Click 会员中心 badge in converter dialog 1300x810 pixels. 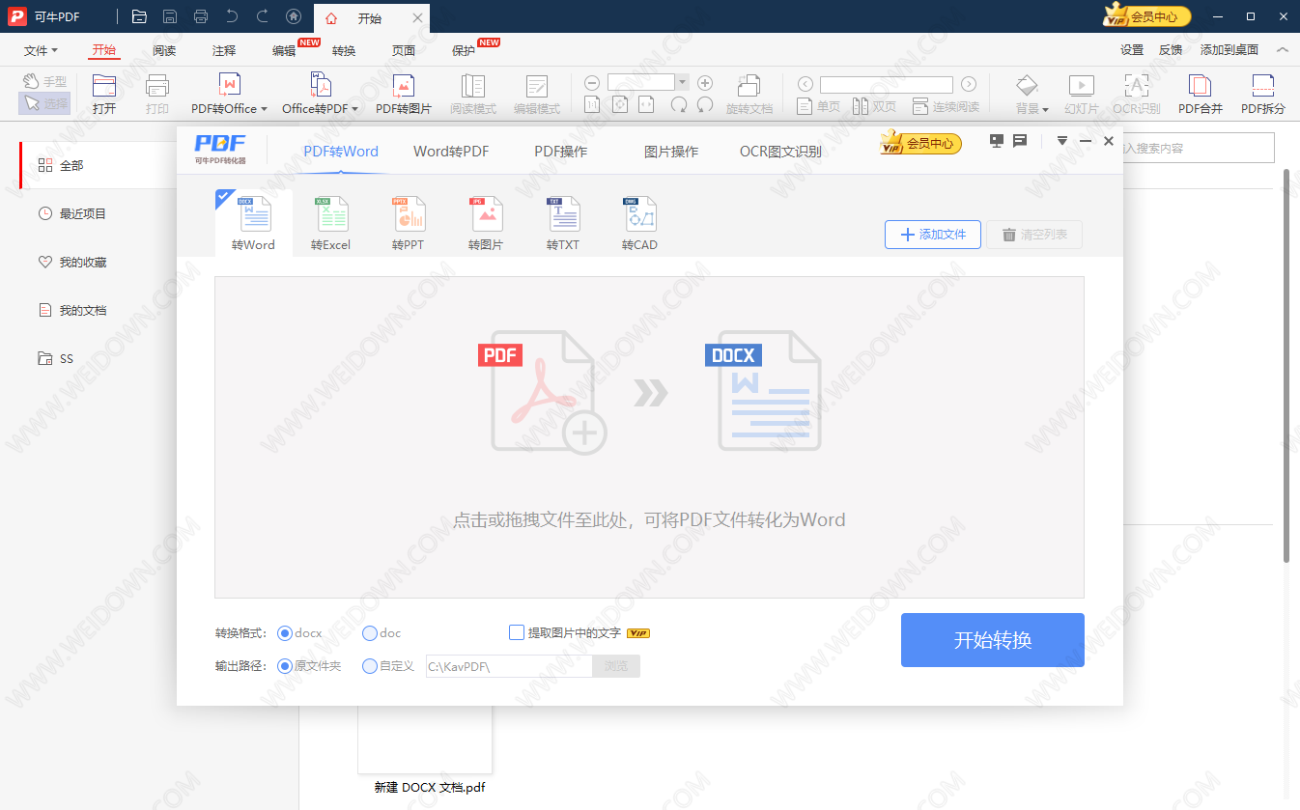920,144
